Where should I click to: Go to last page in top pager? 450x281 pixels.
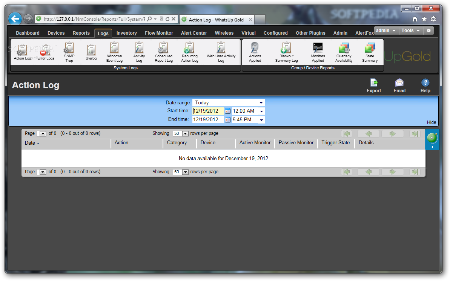pyautogui.click(x=415, y=134)
